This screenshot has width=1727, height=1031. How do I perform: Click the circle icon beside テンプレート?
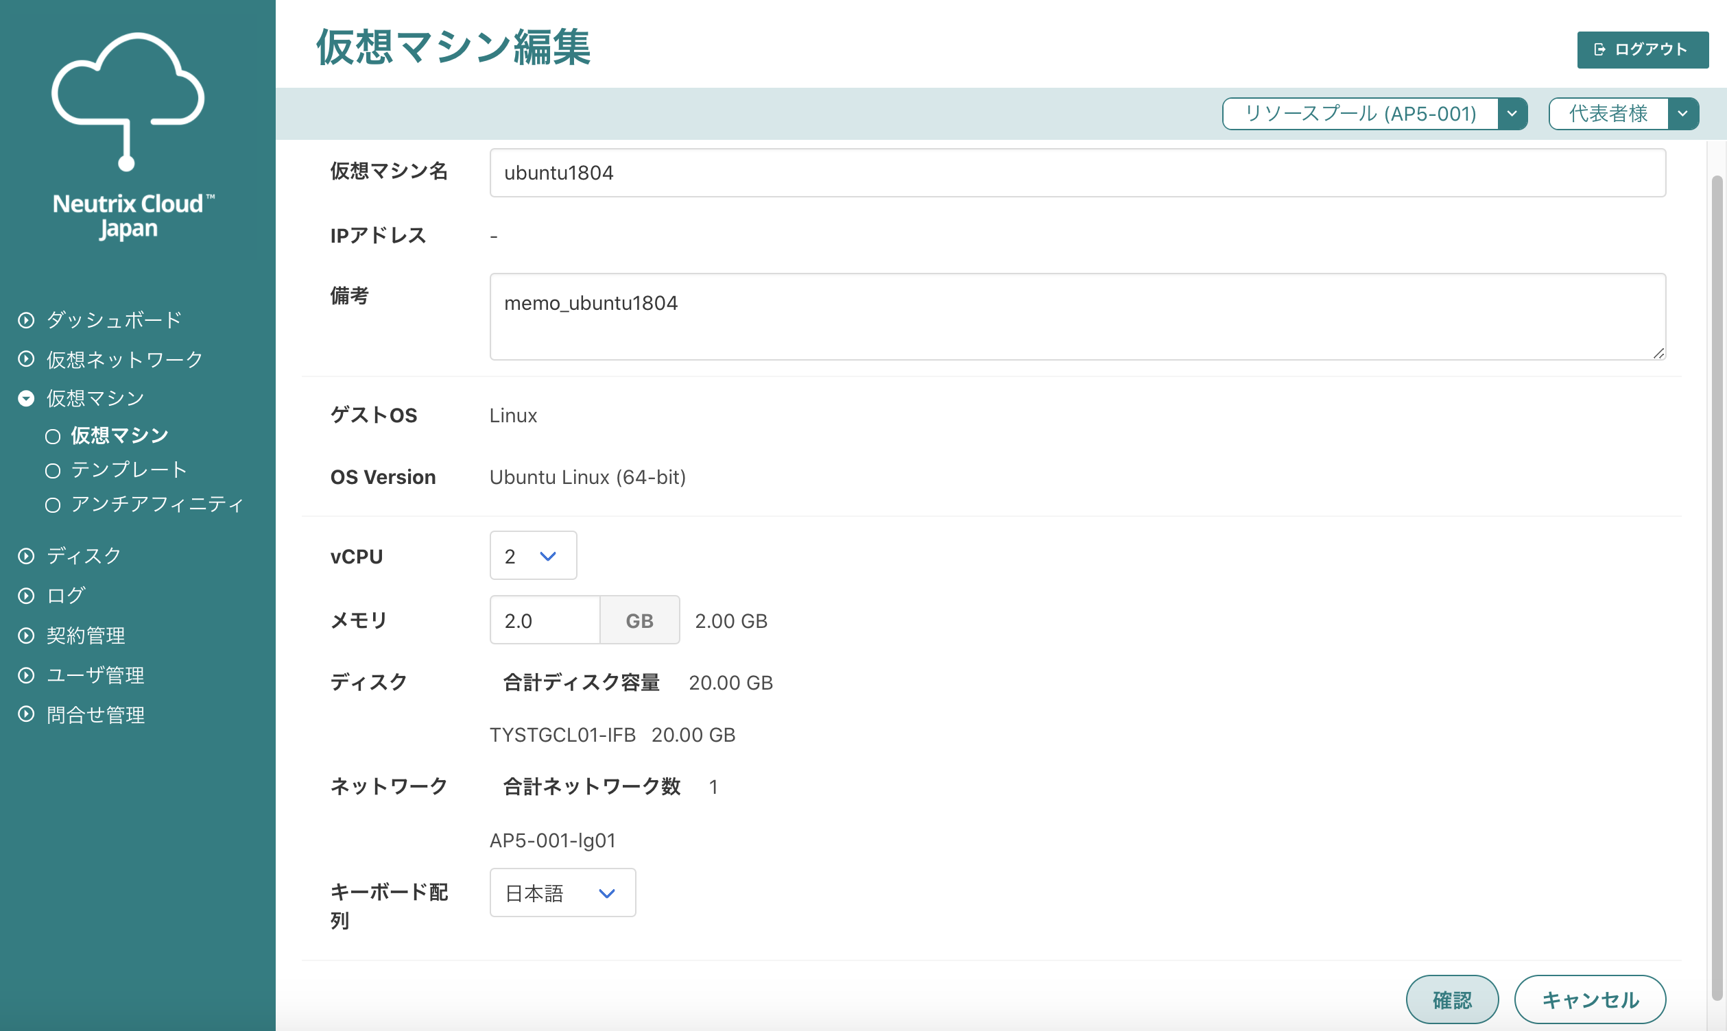(x=53, y=470)
